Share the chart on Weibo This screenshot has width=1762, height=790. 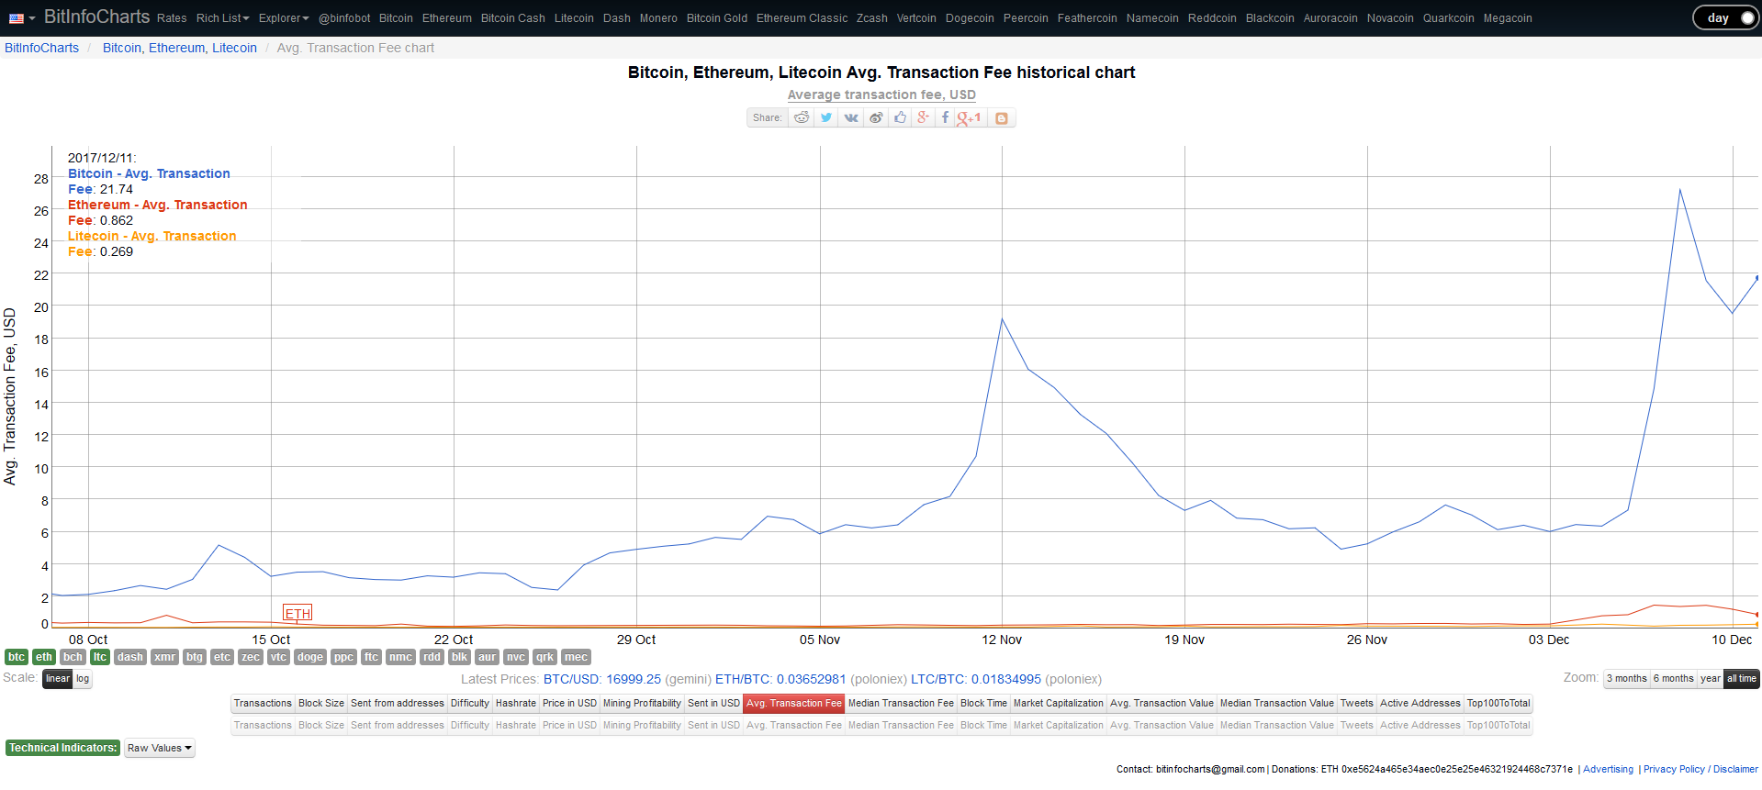[876, 117]
